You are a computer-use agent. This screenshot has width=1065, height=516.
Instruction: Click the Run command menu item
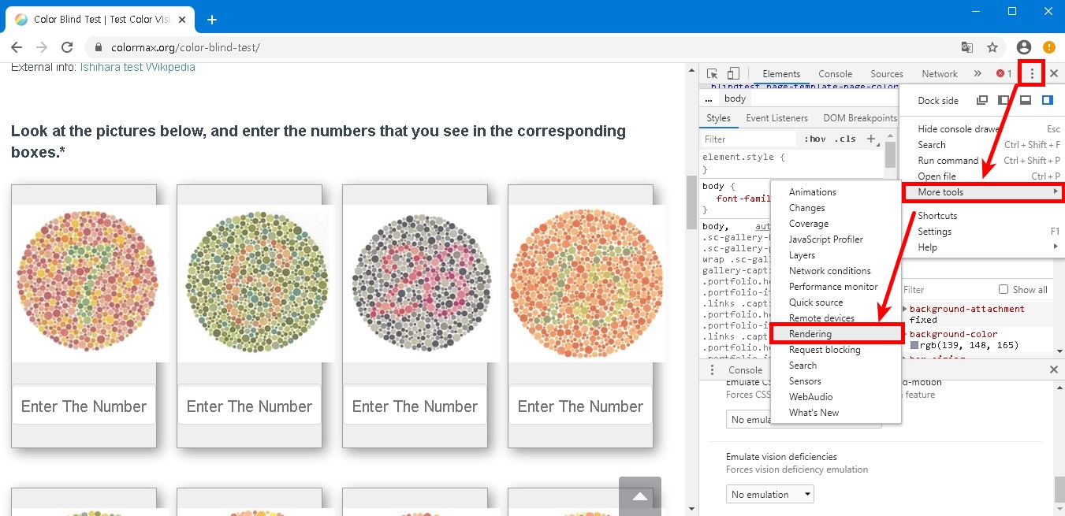(x=982, y=161)
